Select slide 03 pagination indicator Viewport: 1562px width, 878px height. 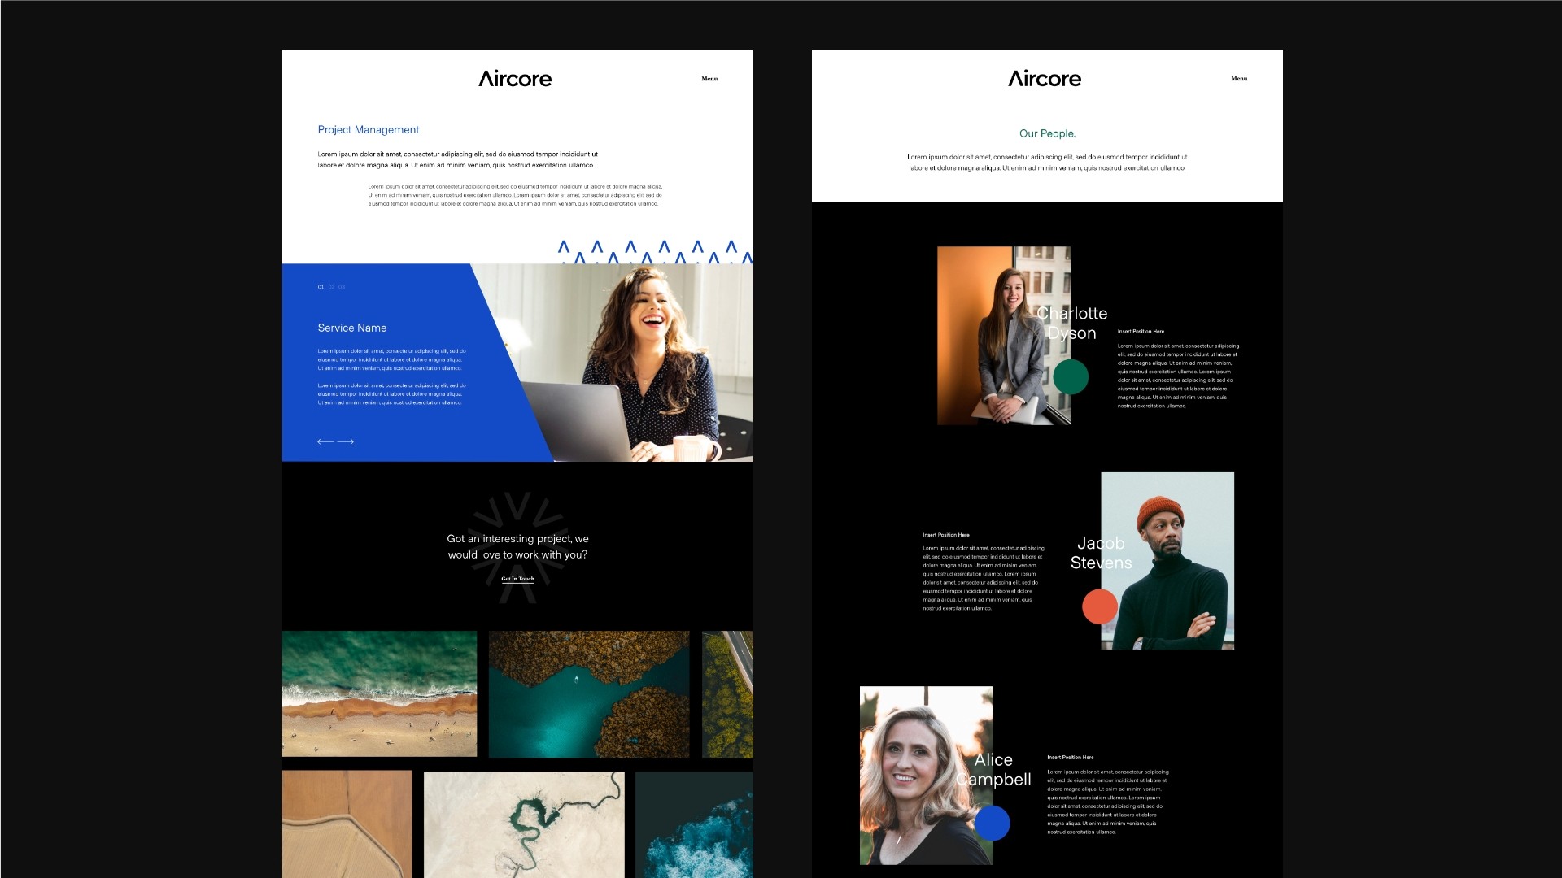coord(342,287)
